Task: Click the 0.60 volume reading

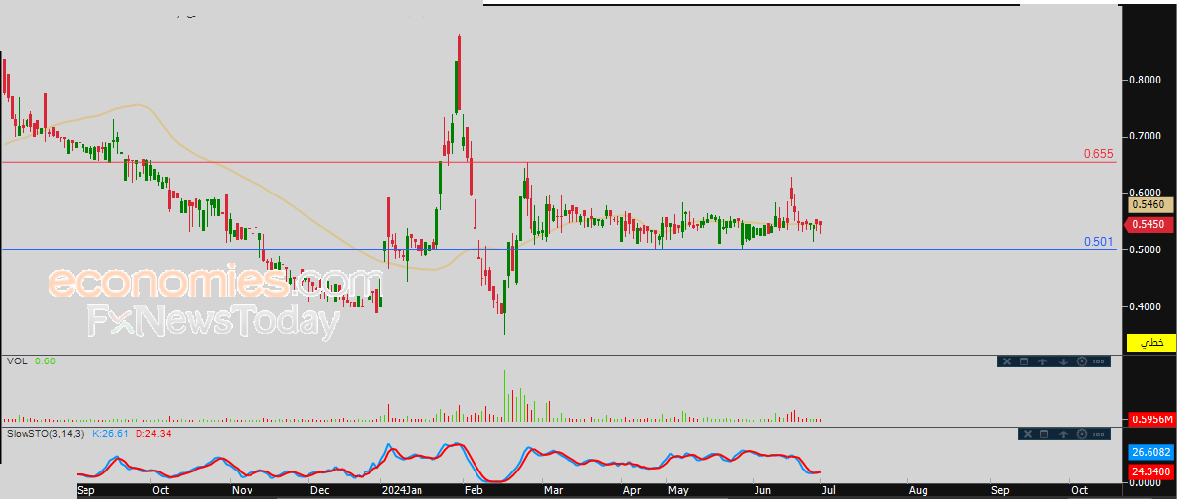Action: tap(45, 360)
